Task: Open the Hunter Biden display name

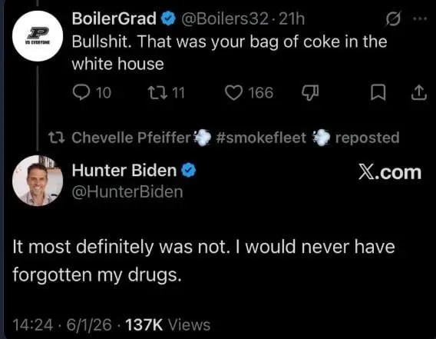Action: point(124,170)
